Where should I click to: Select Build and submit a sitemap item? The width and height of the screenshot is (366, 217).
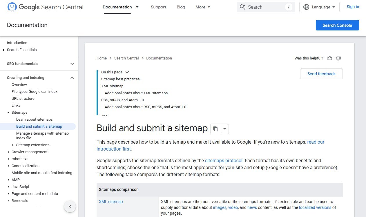(39, 126)
